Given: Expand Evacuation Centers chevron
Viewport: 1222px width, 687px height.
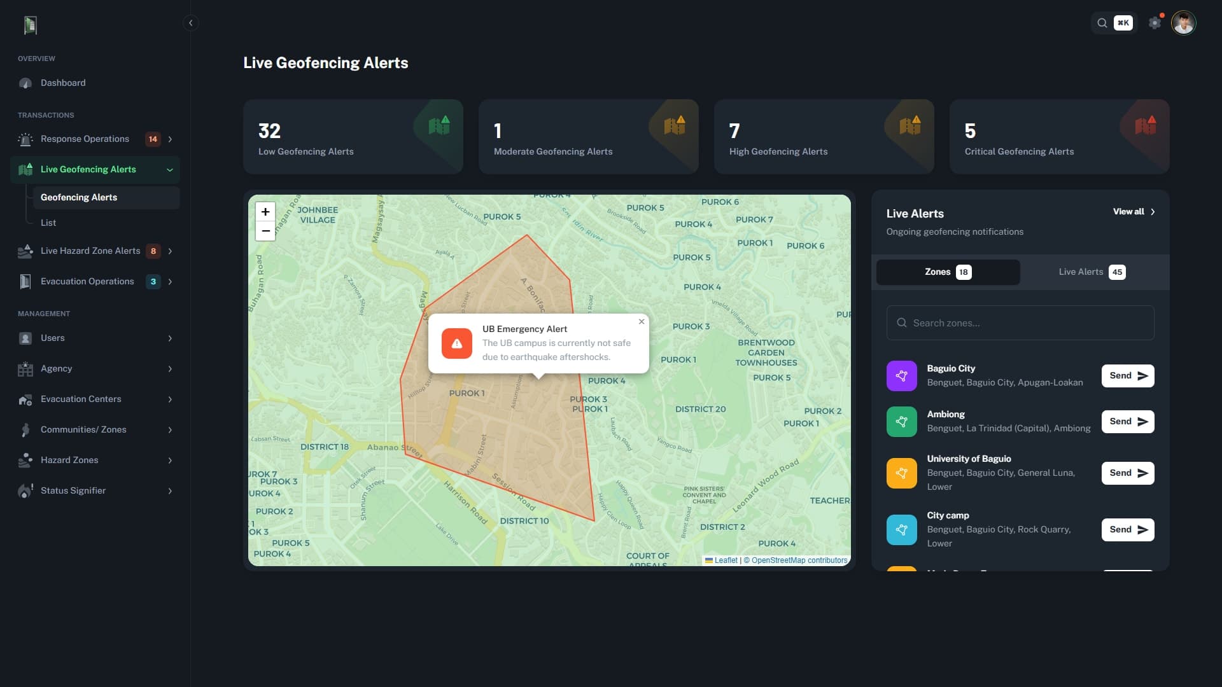Looking at the screenshot, I should (170, 399).
